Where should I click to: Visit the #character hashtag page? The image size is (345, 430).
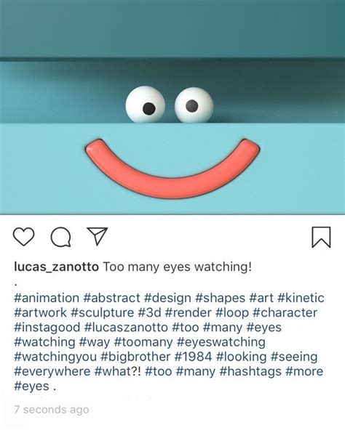click(285, 313)
